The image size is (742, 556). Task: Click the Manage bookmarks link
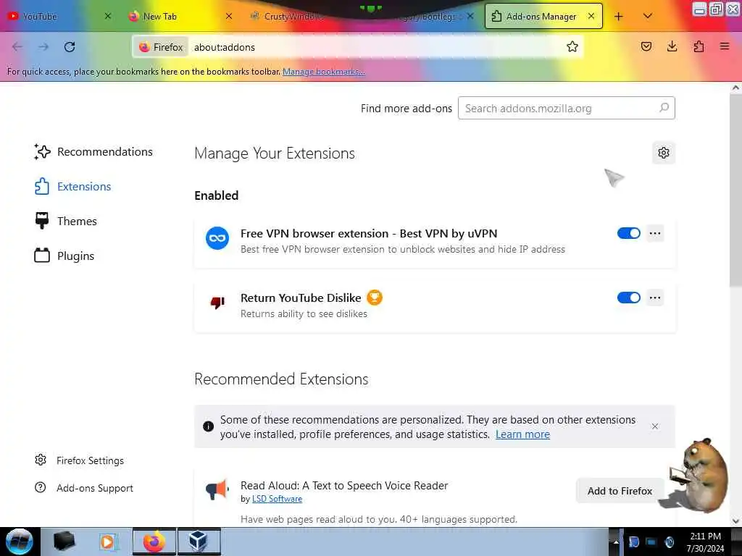323,72
